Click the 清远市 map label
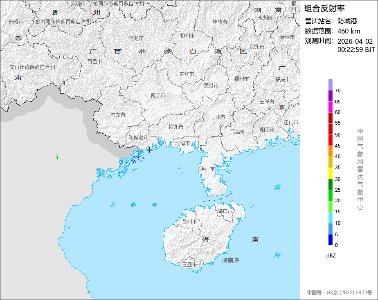 pyautogui.click(x=287, y=37)
